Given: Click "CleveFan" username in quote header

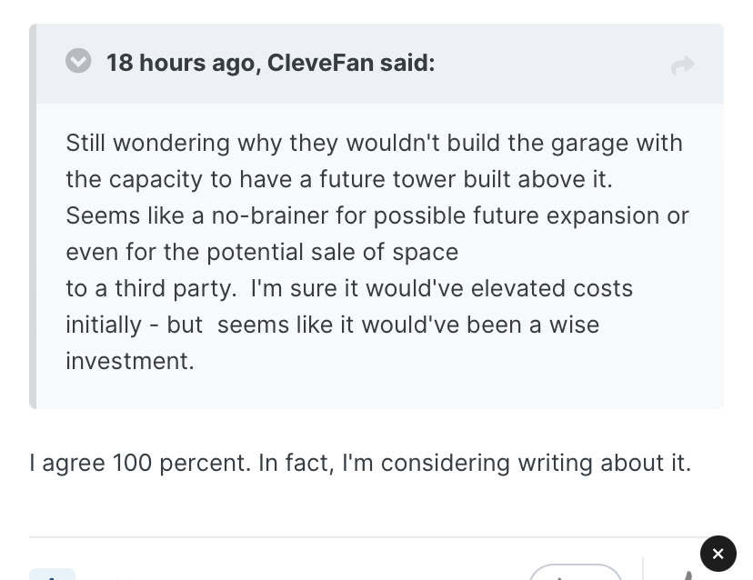Looking at the screenshot, I should [x=320, y=63].
